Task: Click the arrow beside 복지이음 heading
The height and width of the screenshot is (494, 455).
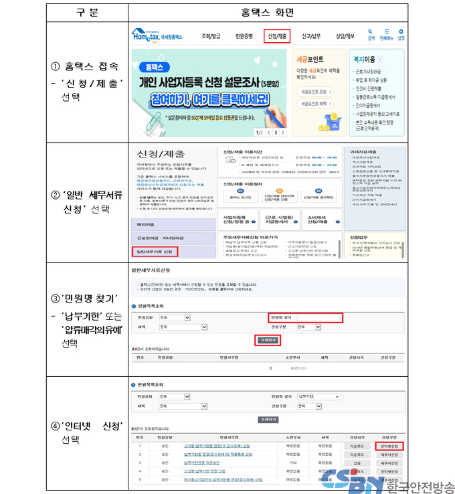Action: (380, 59)
